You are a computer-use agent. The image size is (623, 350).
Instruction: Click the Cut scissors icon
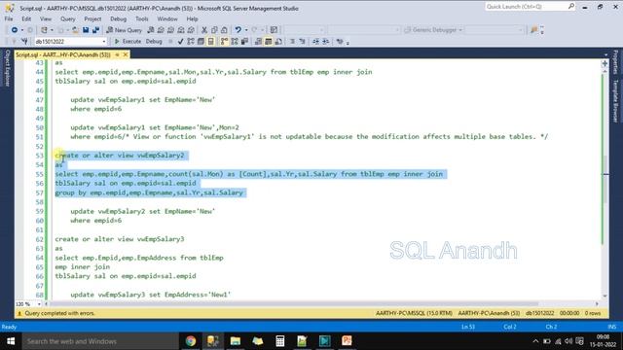point(204,30)
